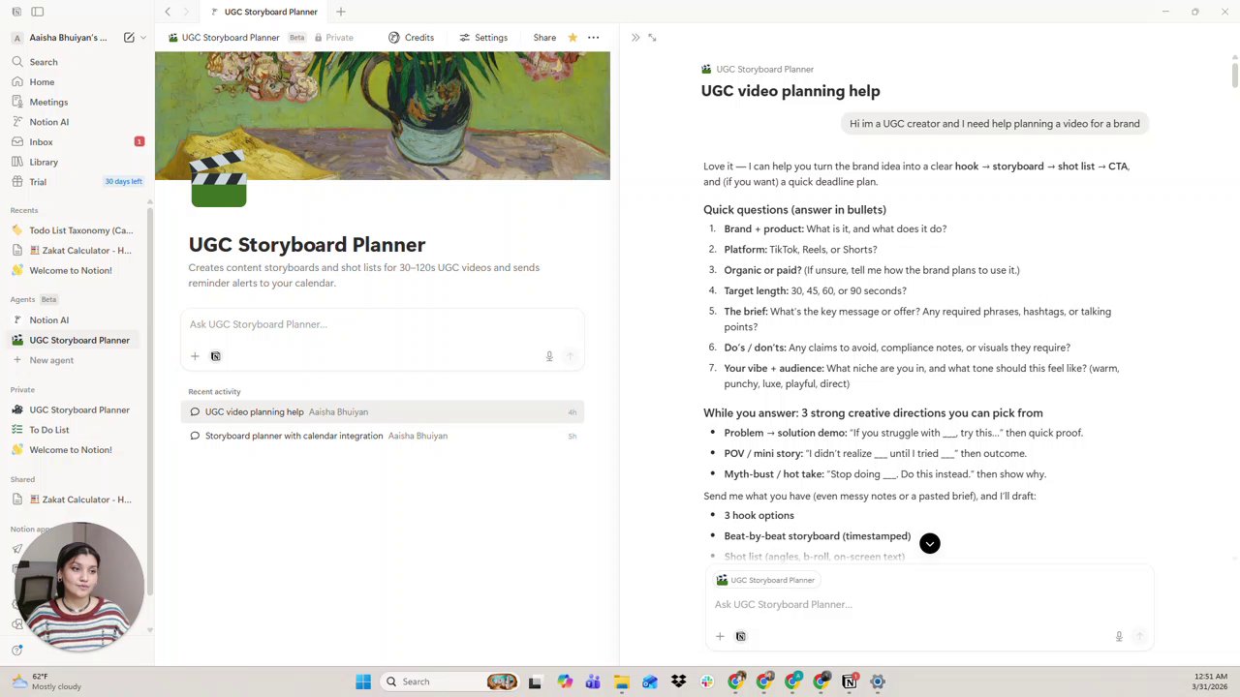Open the Windows Start menu

(x=363, y=682)
